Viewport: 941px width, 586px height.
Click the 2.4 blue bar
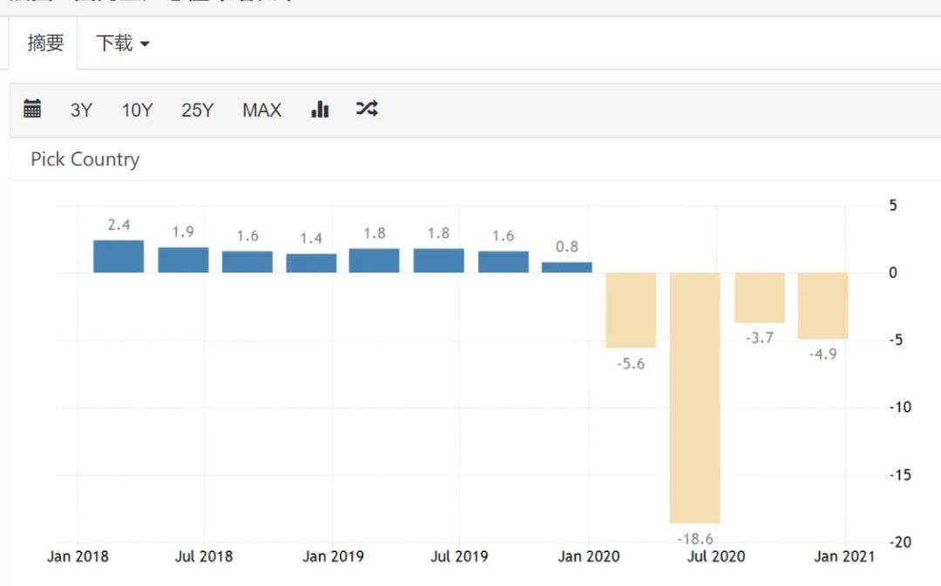pyautogui.click(x=118, y=257)
